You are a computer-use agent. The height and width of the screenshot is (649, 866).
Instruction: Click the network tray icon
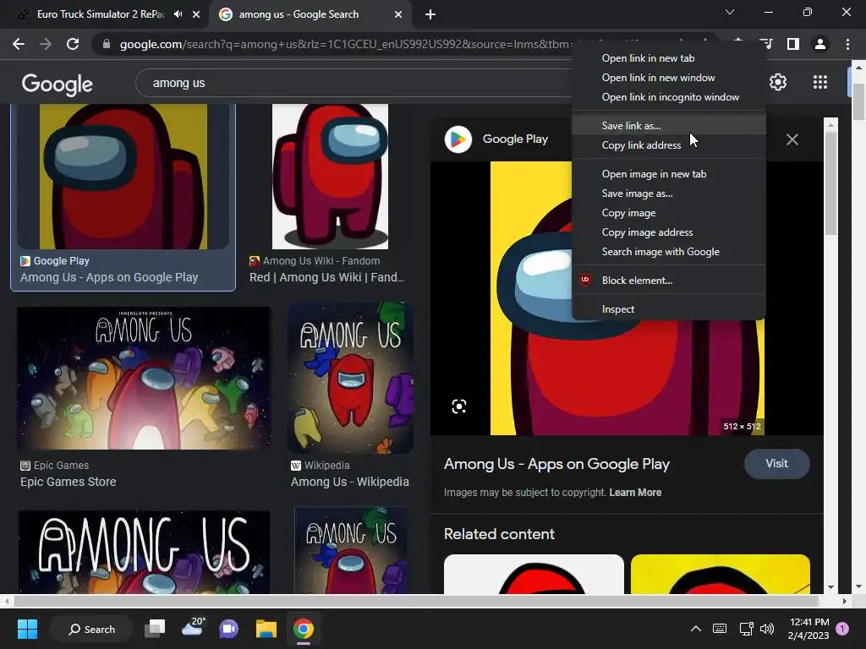click(746, 629)
